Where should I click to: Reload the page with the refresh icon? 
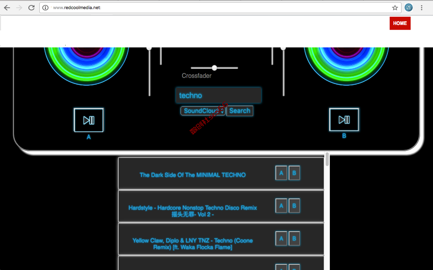[31, 8]
